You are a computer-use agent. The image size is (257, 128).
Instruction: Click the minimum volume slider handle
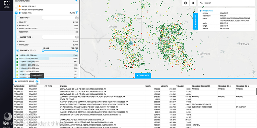pos(43,51)
